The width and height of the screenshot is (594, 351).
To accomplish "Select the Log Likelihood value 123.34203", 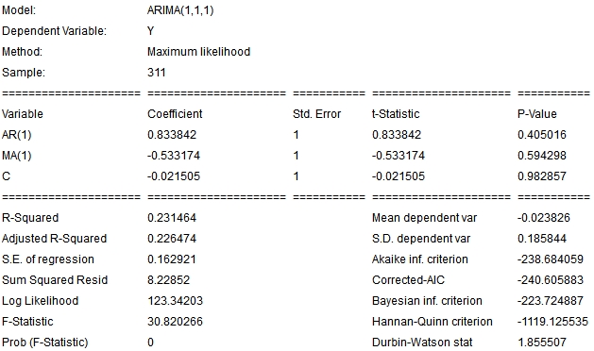I will (x=175, y=301).
